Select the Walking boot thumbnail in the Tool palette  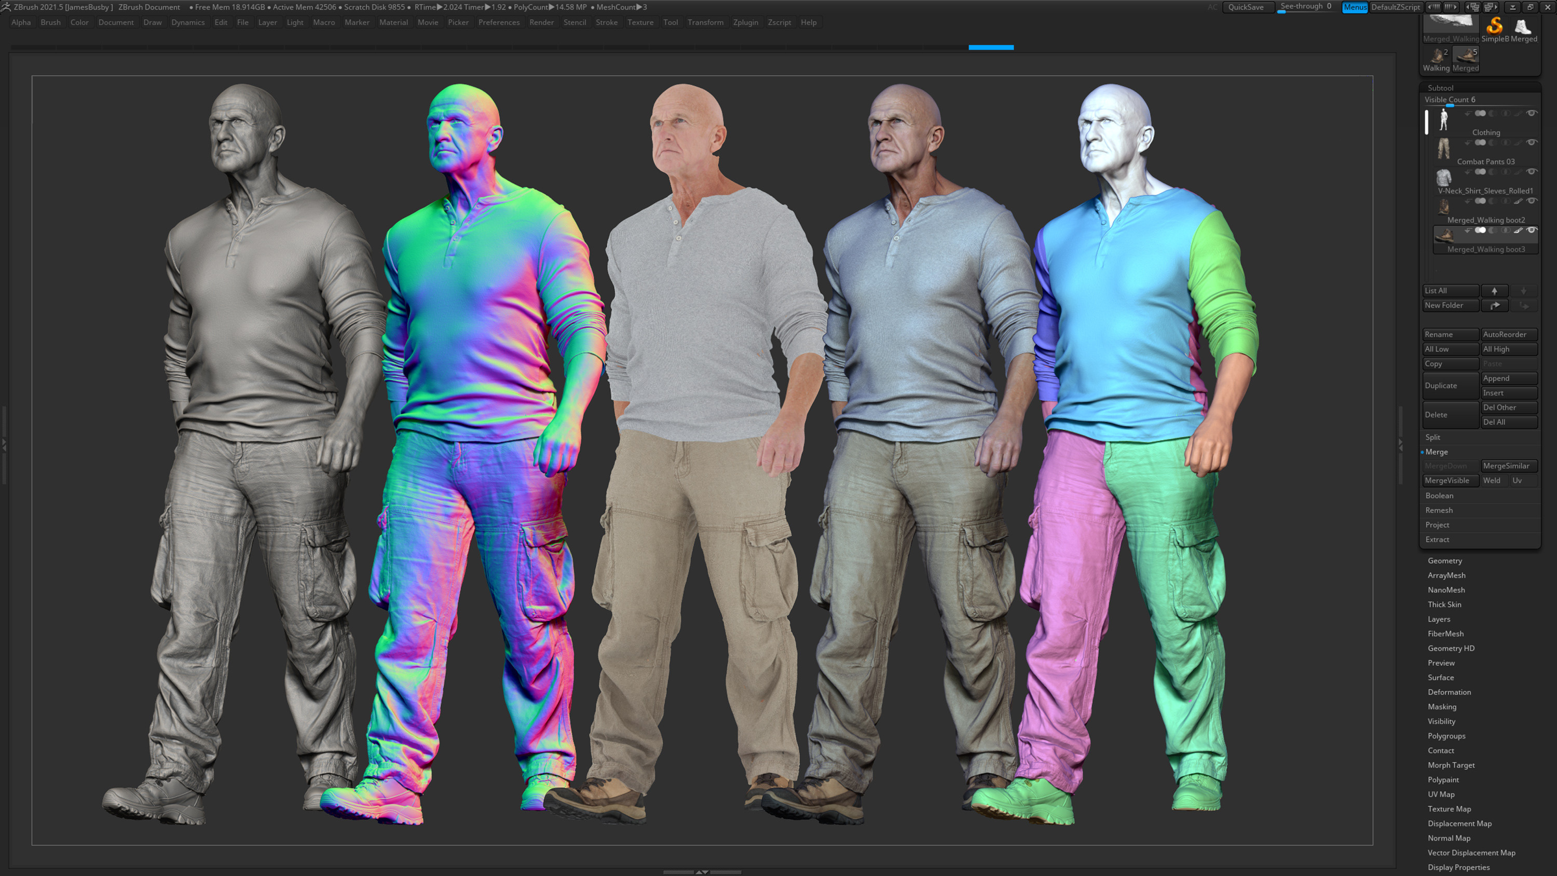[x=1437, y=56]
